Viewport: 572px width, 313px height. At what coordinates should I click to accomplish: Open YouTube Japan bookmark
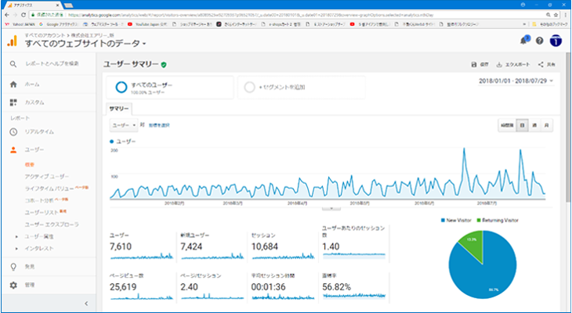(x=147, y=24)
